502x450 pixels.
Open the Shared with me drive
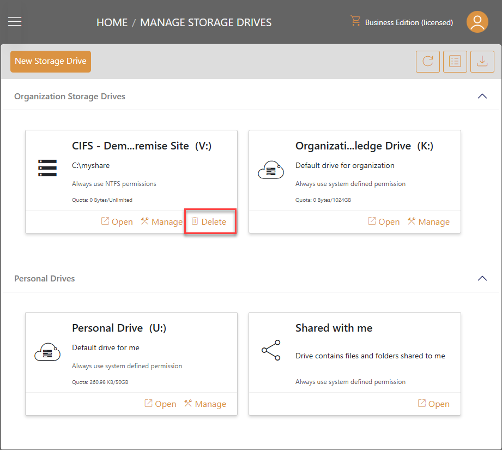pos(433,404)
